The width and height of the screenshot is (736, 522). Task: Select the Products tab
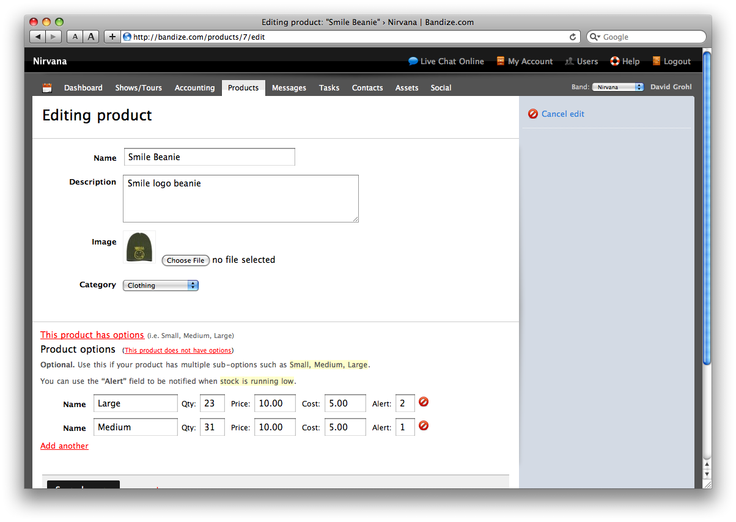coord(243,88)
